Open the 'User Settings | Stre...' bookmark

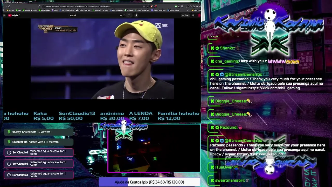pyautogui.click(x=67, y=10)
